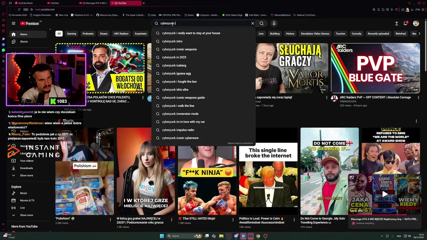
Task: Open KICK Status Page bookmark
Action: (232, 15)
